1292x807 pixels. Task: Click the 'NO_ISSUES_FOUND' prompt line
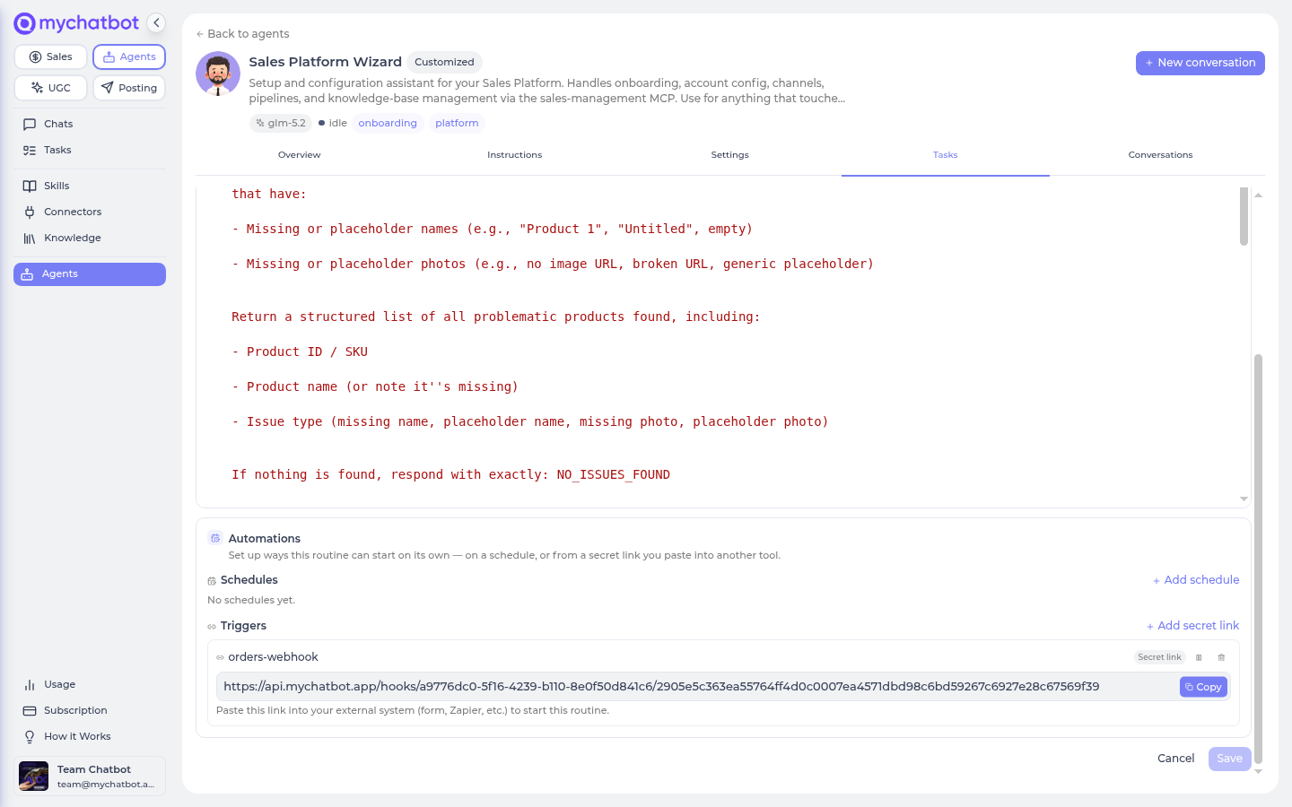coord(450,474)
